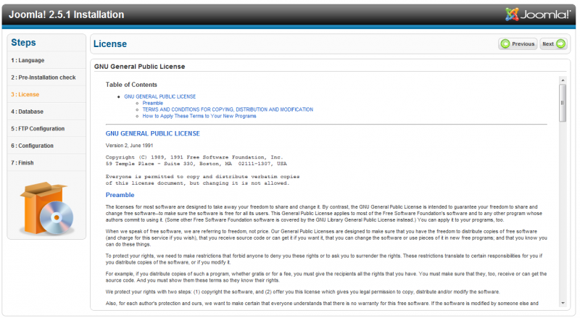Click the license scrollbar down arrow
The width and height of the screenshot is (580, 318).
coord(563,304)
